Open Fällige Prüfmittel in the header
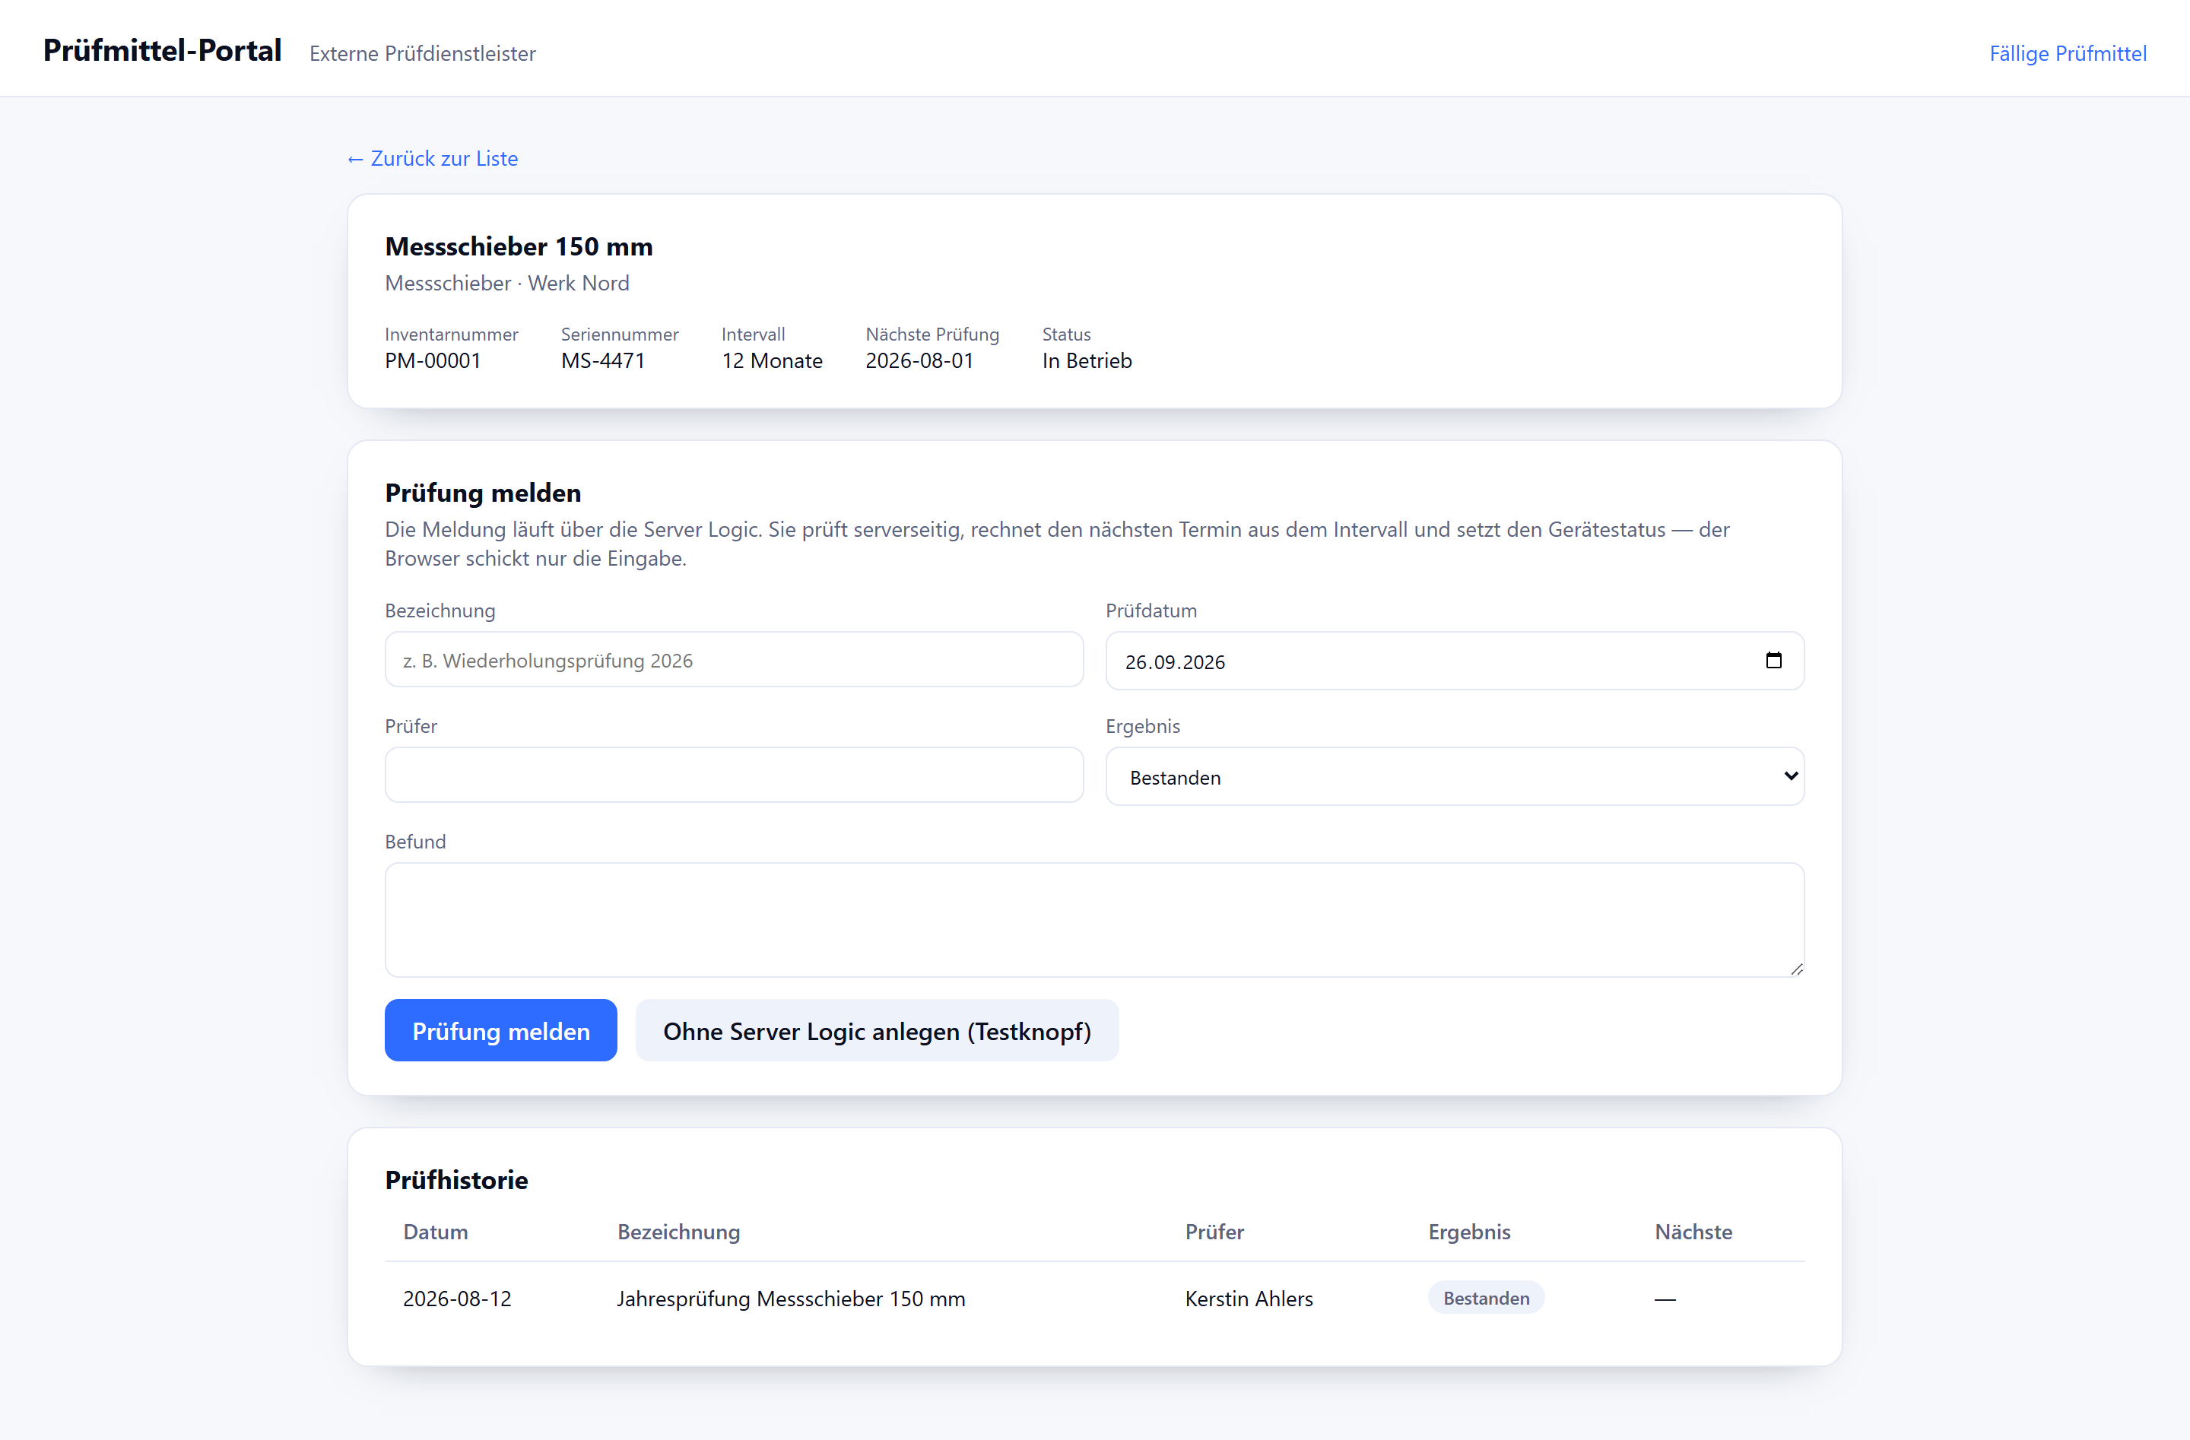 [x=2068, y=53]
